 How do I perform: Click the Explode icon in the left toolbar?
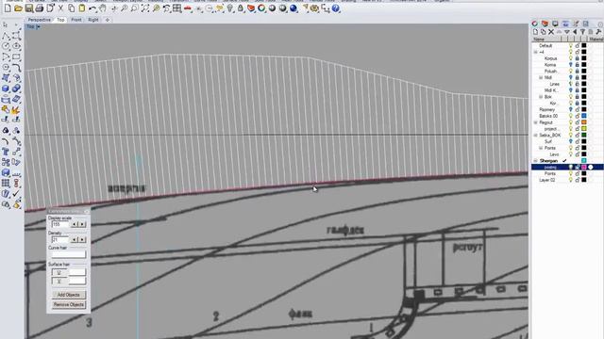(16, 110)
